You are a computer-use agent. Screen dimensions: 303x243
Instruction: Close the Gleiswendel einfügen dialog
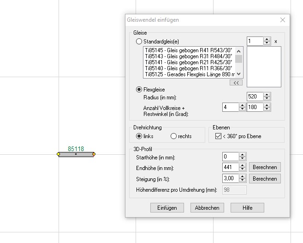(x=283, y=20)
